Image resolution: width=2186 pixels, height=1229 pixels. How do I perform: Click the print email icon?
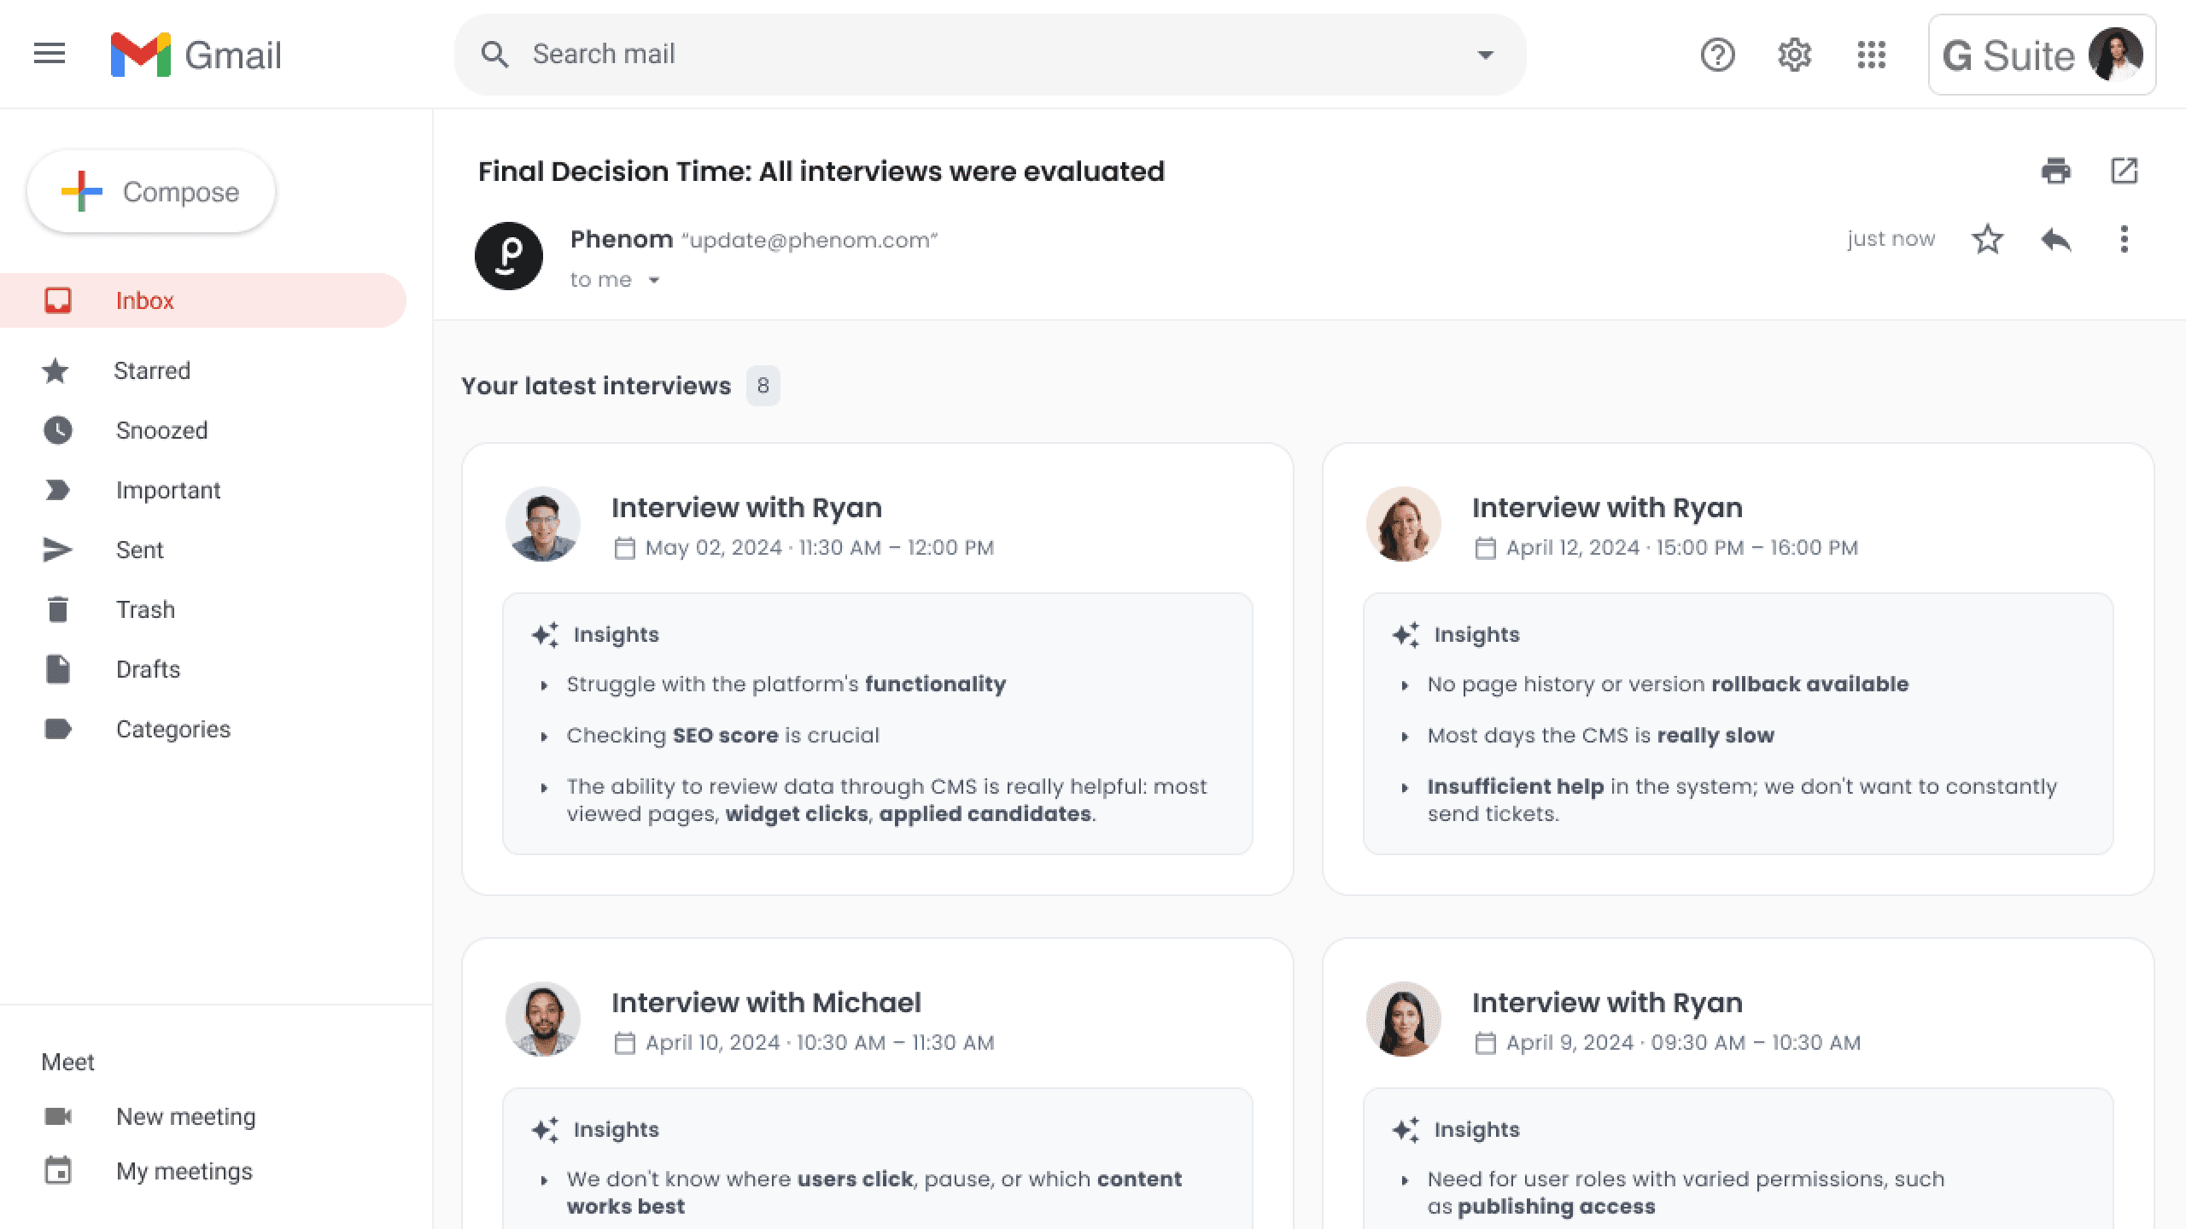click(2055, 171)
